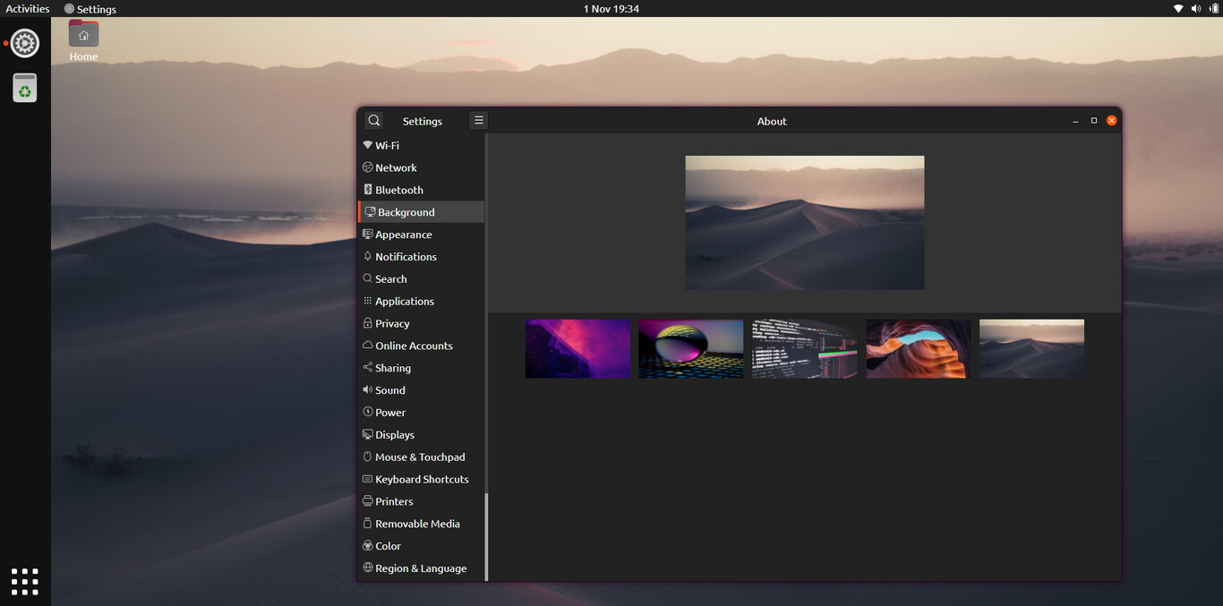Click the battery icon in the top bar
Image resolution: width=1223 pixels, height=606 pixels.
pyautogui.click(x=1211, y=8)
